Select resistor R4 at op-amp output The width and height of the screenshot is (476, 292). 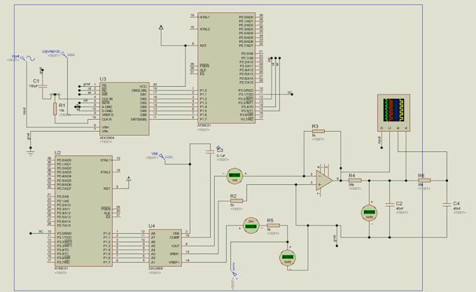(355, 180)
